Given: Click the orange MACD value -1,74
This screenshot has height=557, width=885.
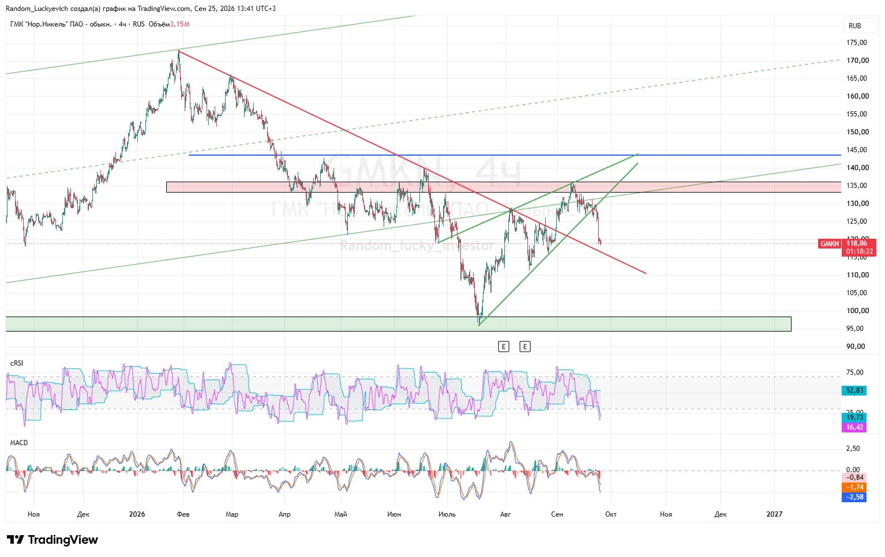Looking at the screenshot, I should coord(855,487).
